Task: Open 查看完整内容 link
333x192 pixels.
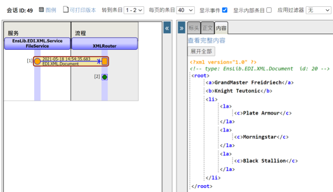Action: click(206, 40)
